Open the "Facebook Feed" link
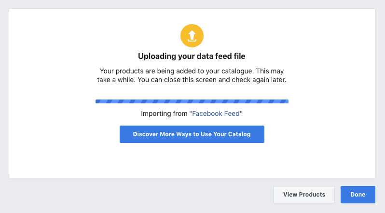The image size is (385, 213). pyautogui.click(x=216, y=114)
